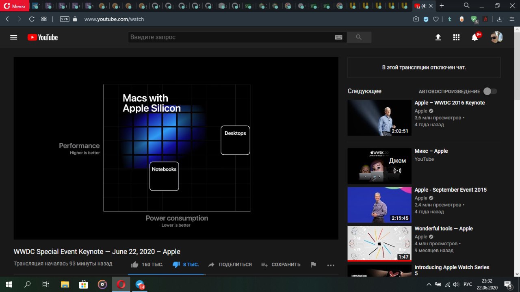
Task: Switch the РУС input language indicator
Action: click(x=468, y=284)
